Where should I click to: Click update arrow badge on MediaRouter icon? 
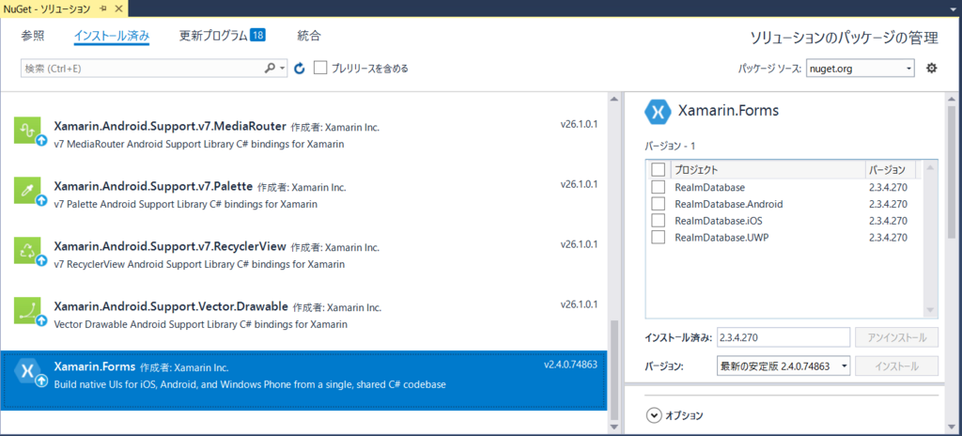pos(41,141)
